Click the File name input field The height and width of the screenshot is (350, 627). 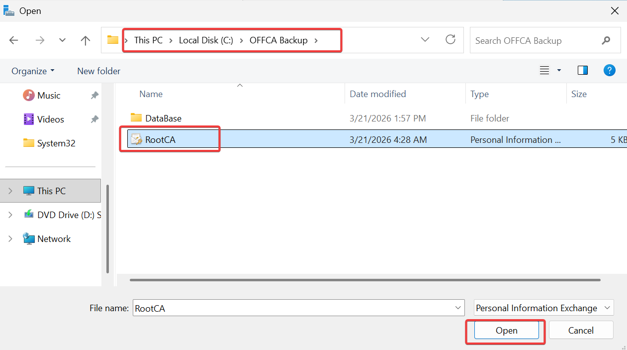click(293, 308)
